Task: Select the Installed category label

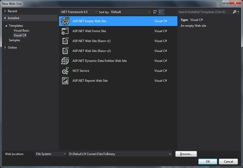Action: 14,18
